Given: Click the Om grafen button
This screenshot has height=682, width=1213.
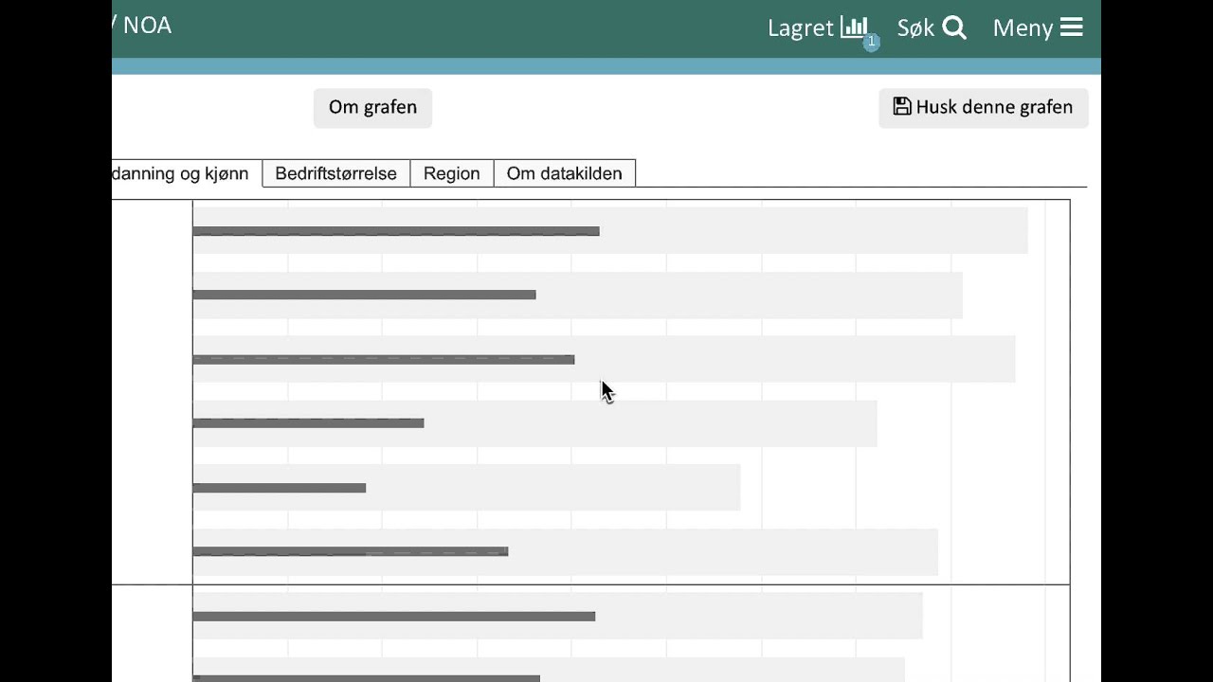Looking at the screenshot, I should [x=372, y=107].
